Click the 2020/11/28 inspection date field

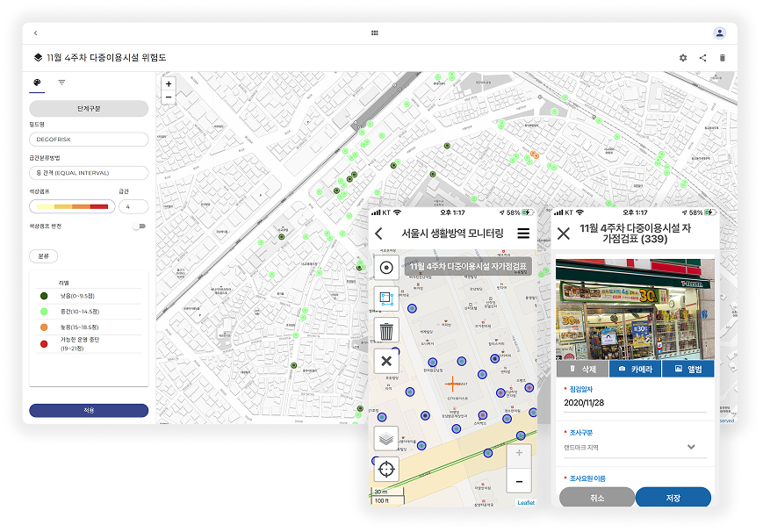point(632,403)
